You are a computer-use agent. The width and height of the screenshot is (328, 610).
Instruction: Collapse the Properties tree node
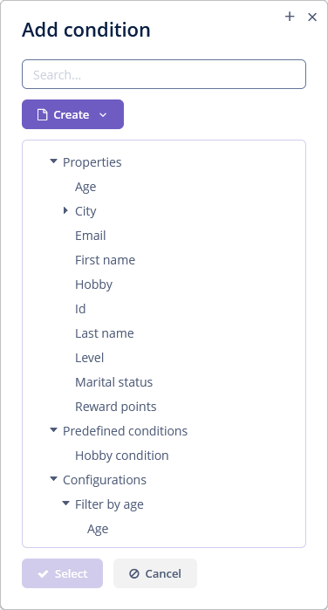pos(54,161)
